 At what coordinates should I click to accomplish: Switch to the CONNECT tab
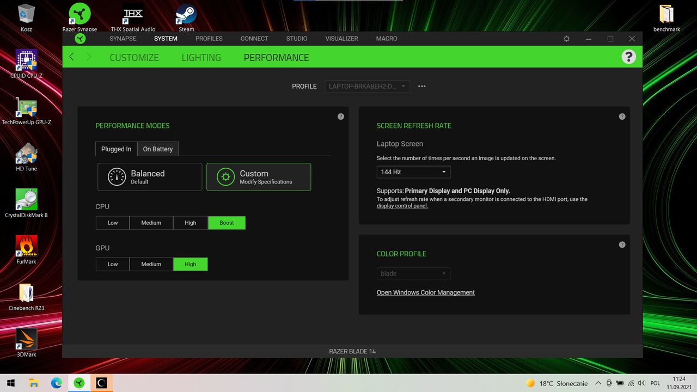click(254, 39)
